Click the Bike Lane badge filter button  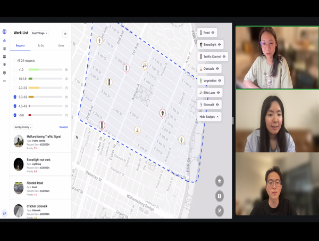210,93
